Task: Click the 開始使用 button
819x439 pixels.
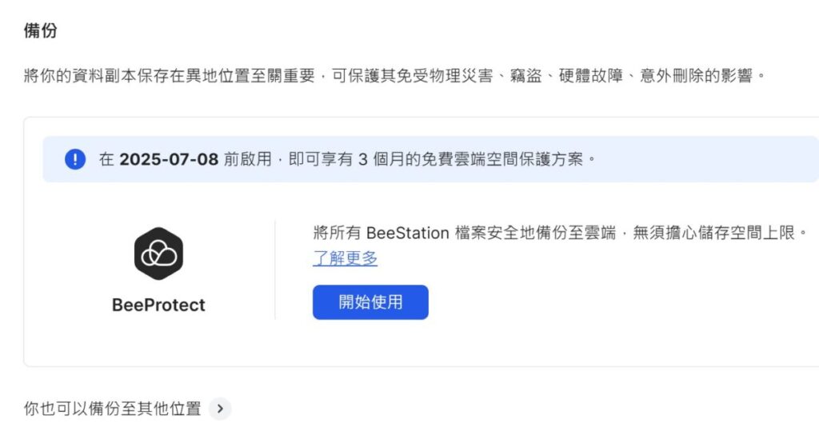Action: pyautogui.click(x=370, y=302)
